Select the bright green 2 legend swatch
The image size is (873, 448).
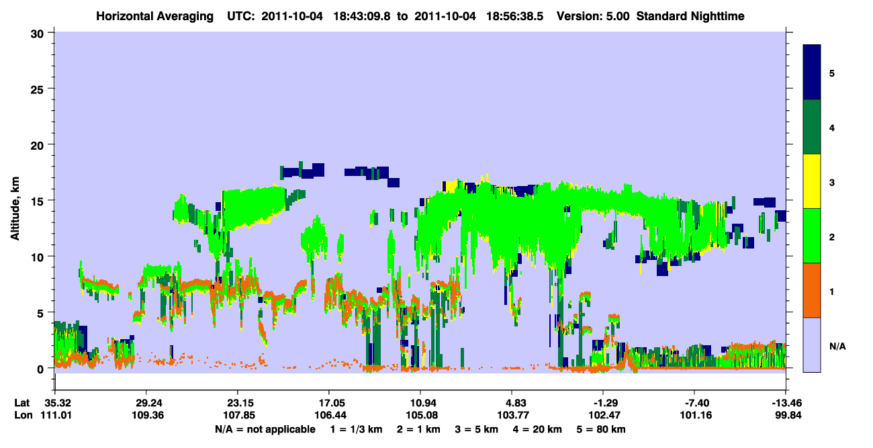[812, 236]
